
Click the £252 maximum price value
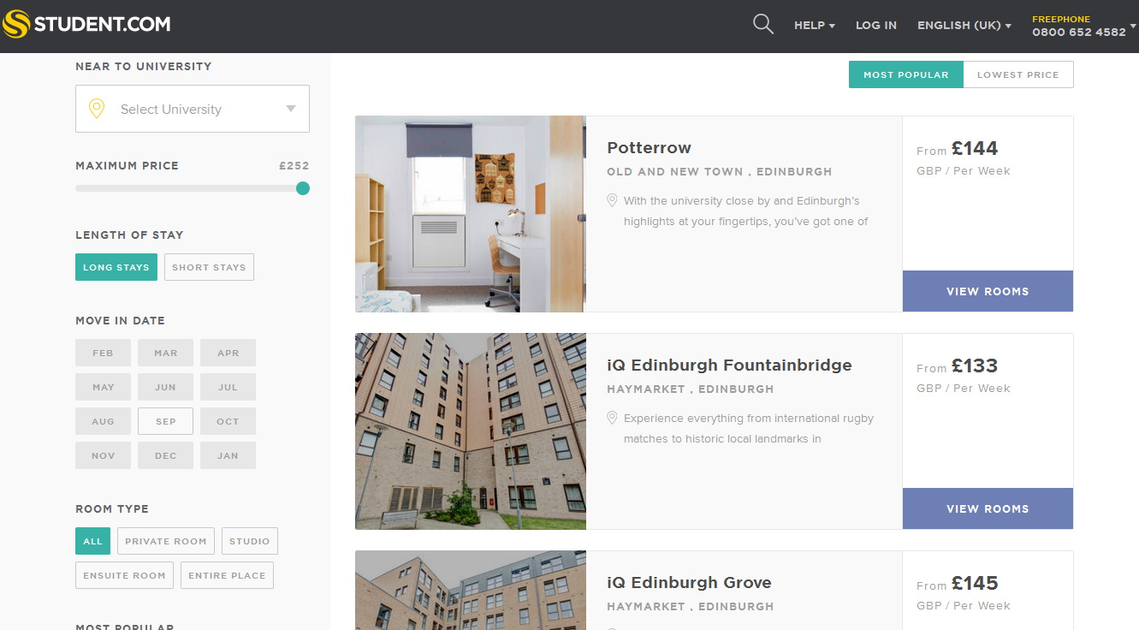294,166
